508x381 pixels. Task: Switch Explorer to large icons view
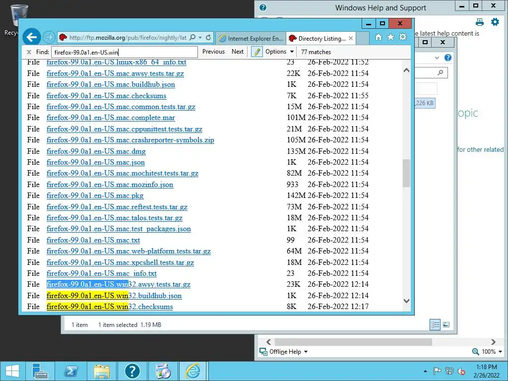click(x=446, y=324)
